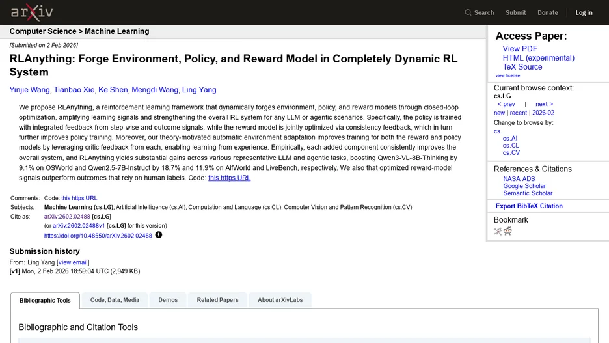Click the 'Bibliographic and Citation Tools' heading
609x343 pixels.
tap(78, 327)
